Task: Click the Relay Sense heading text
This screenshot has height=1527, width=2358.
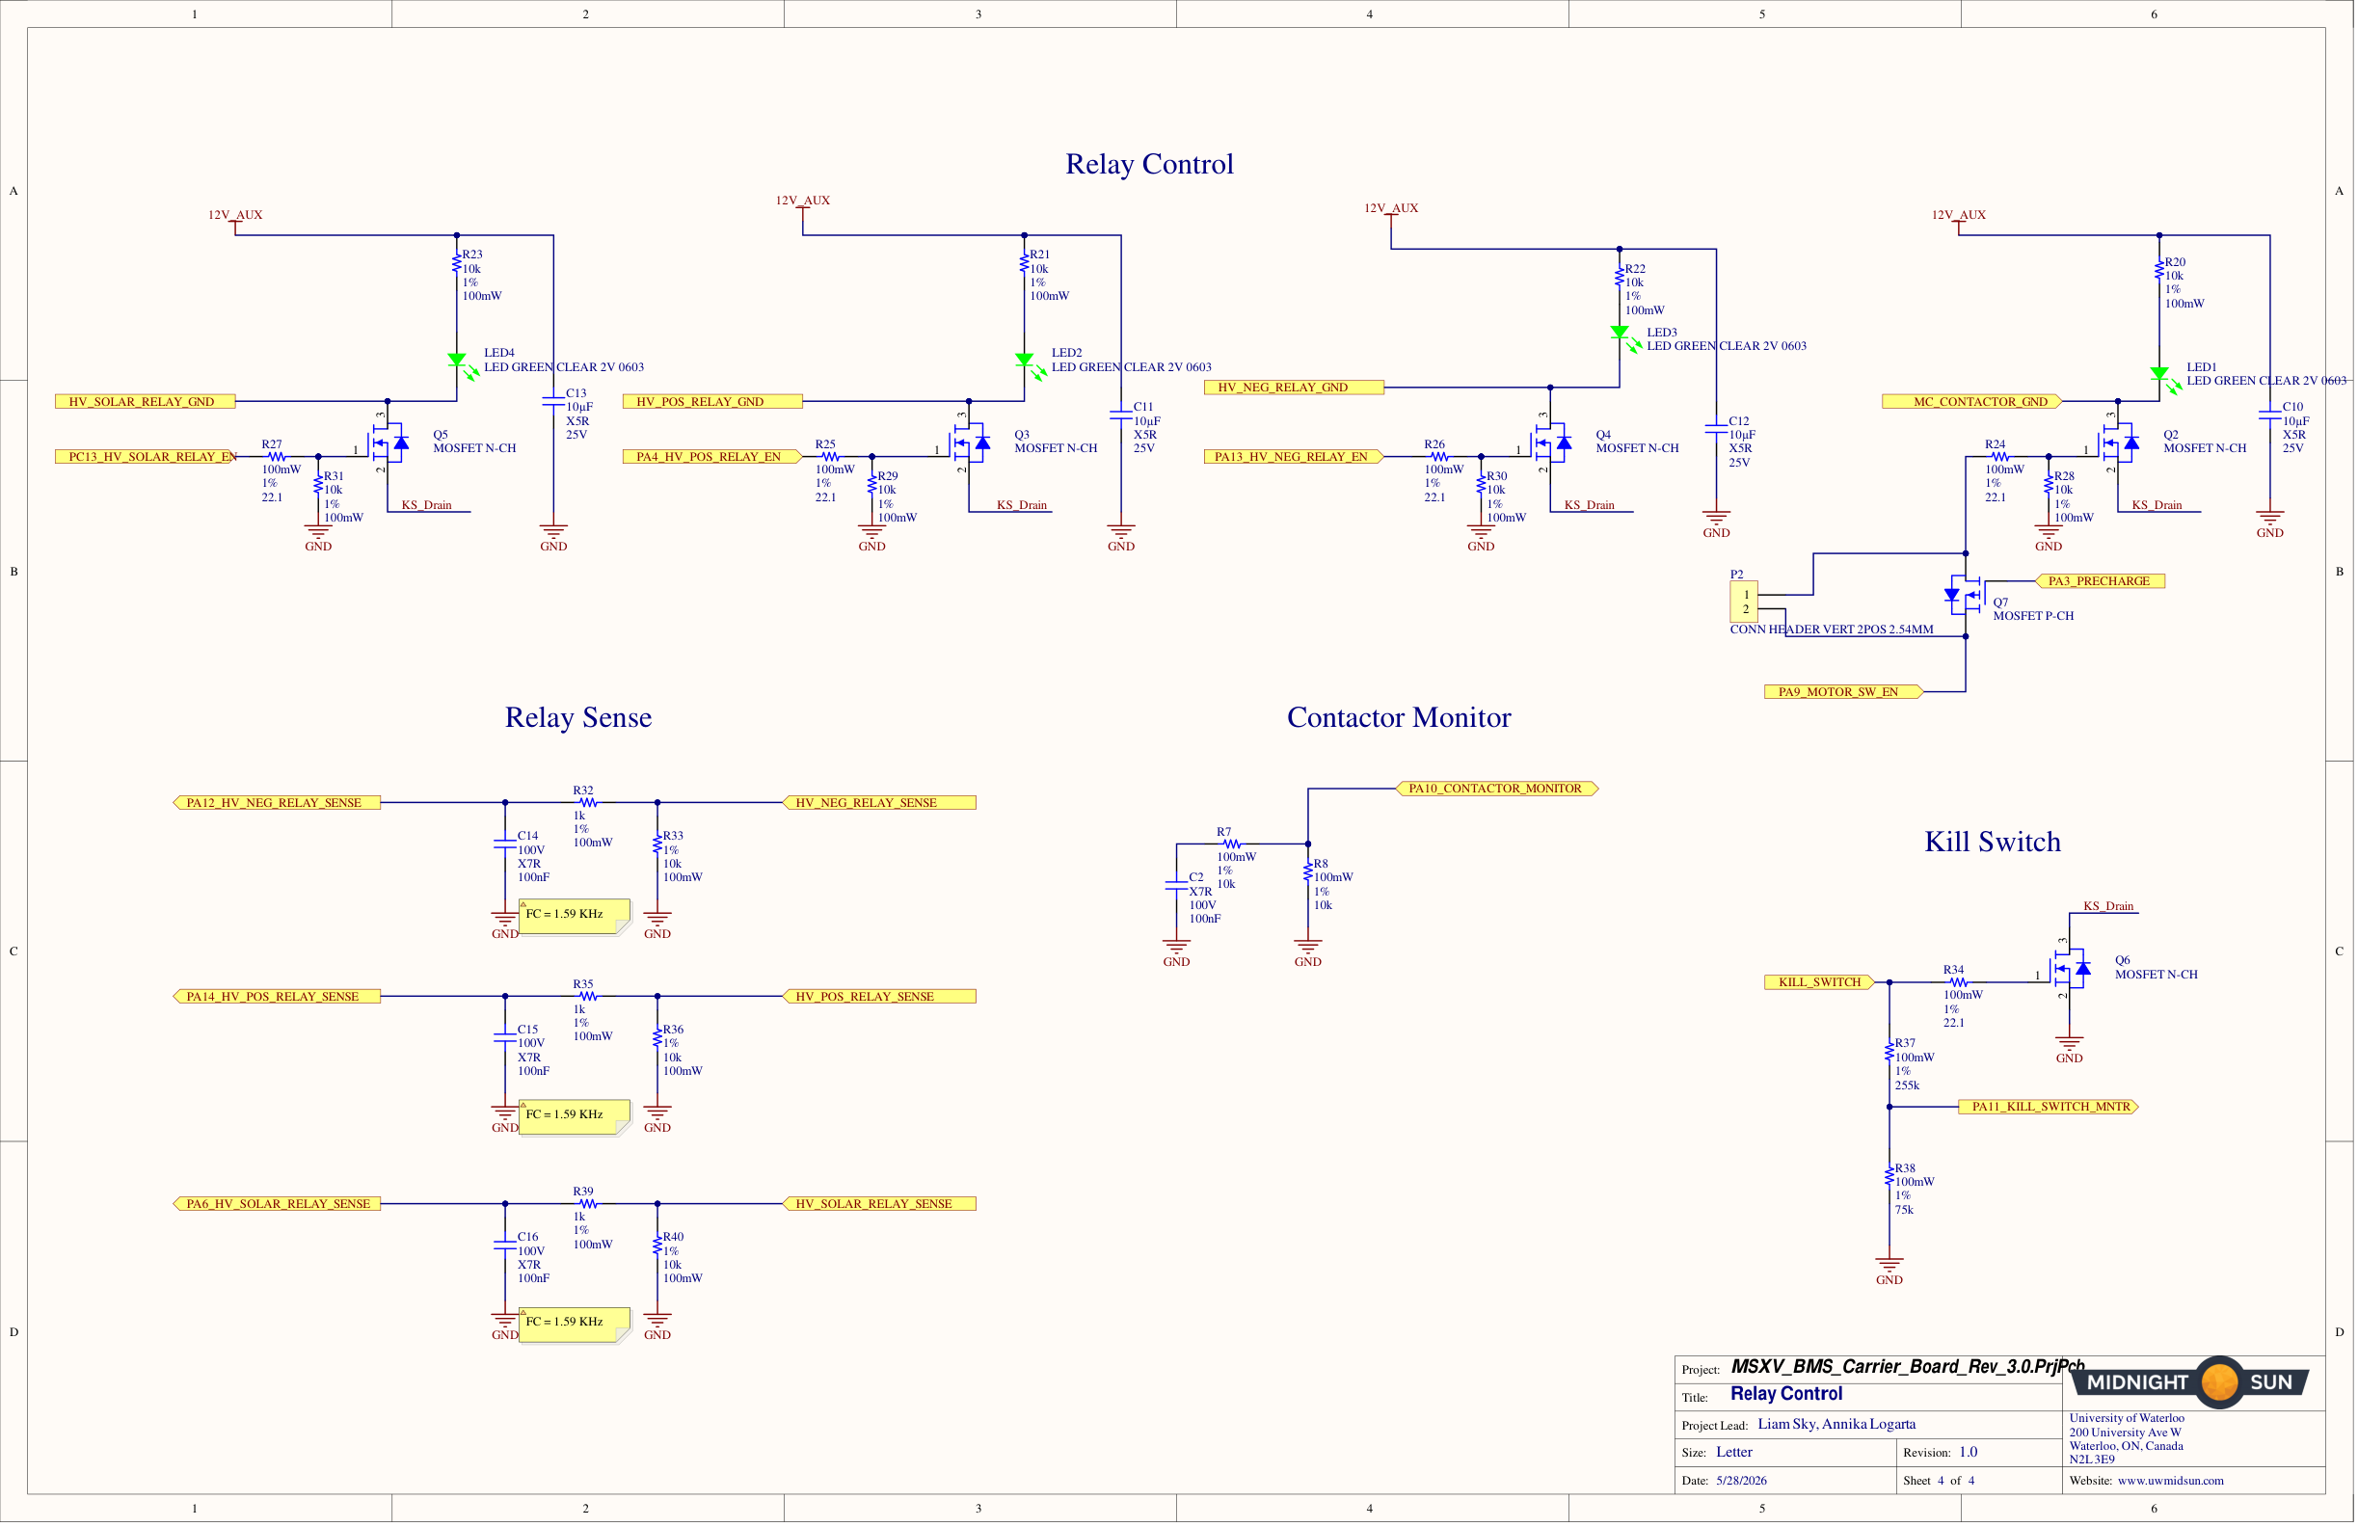Action: 578,717
